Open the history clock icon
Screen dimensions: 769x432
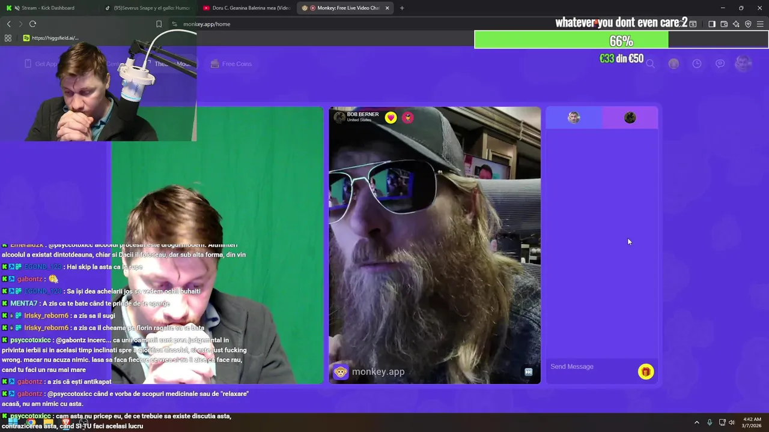pos(697,64)
